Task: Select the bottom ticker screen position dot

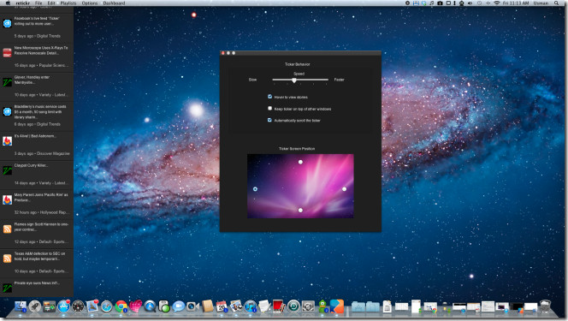Action: point(300,210)
